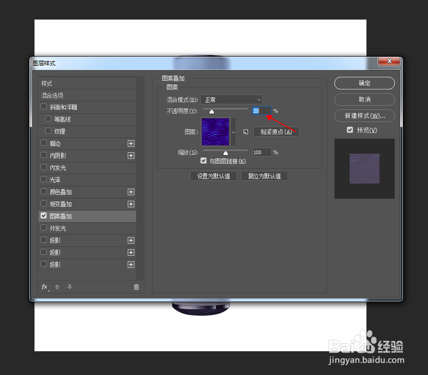Toggle 与图层链接 checkbox

(204, 161)
